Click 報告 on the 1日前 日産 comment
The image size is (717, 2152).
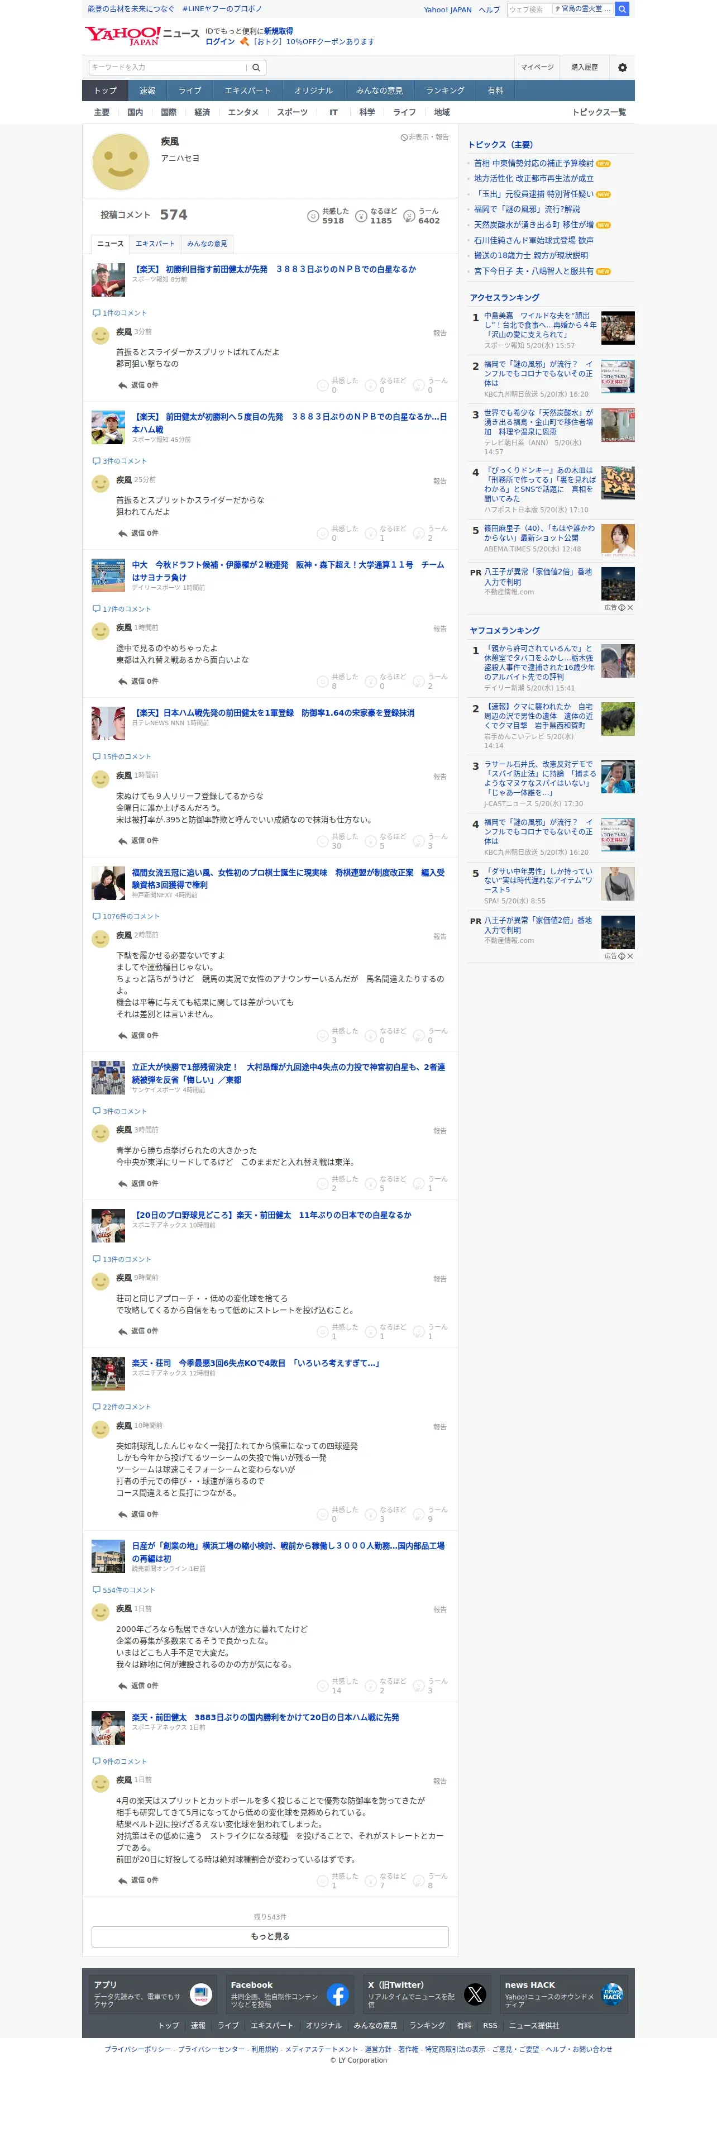[440, 1610]
